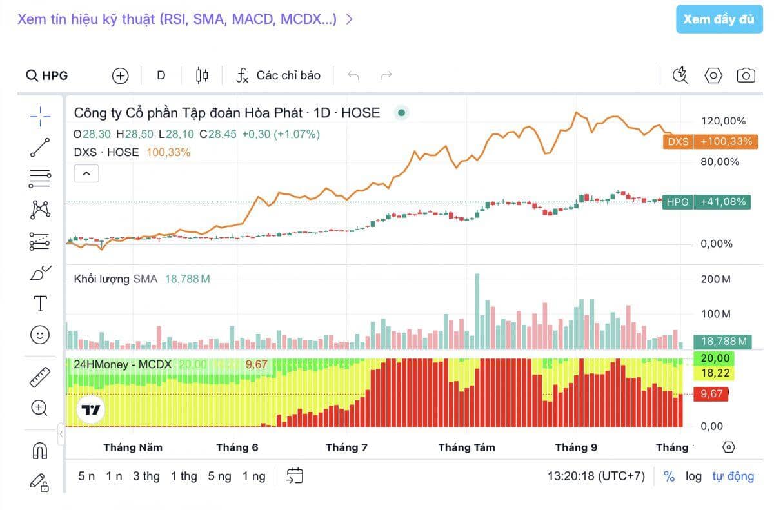This screenshot has height=510, width=774.
Task: Switch chart range to 1 thg
Action: pyautogui.click(x=184, y=476)
